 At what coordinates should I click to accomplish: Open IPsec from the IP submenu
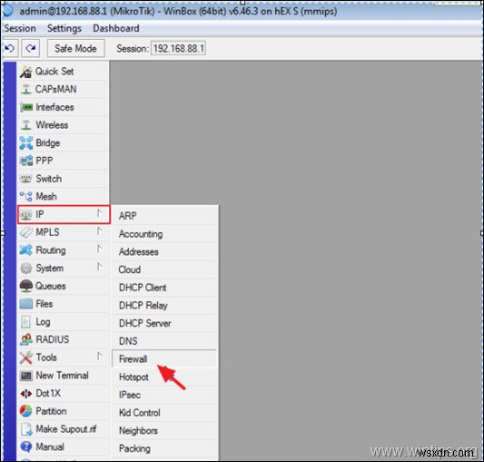point(164,395)
